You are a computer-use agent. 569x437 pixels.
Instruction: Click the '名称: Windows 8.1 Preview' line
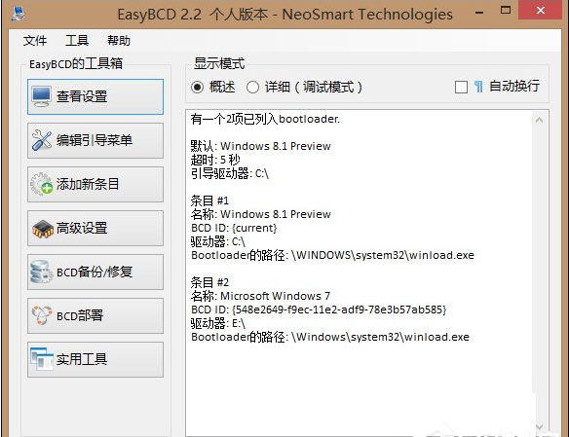pos(260,214)
